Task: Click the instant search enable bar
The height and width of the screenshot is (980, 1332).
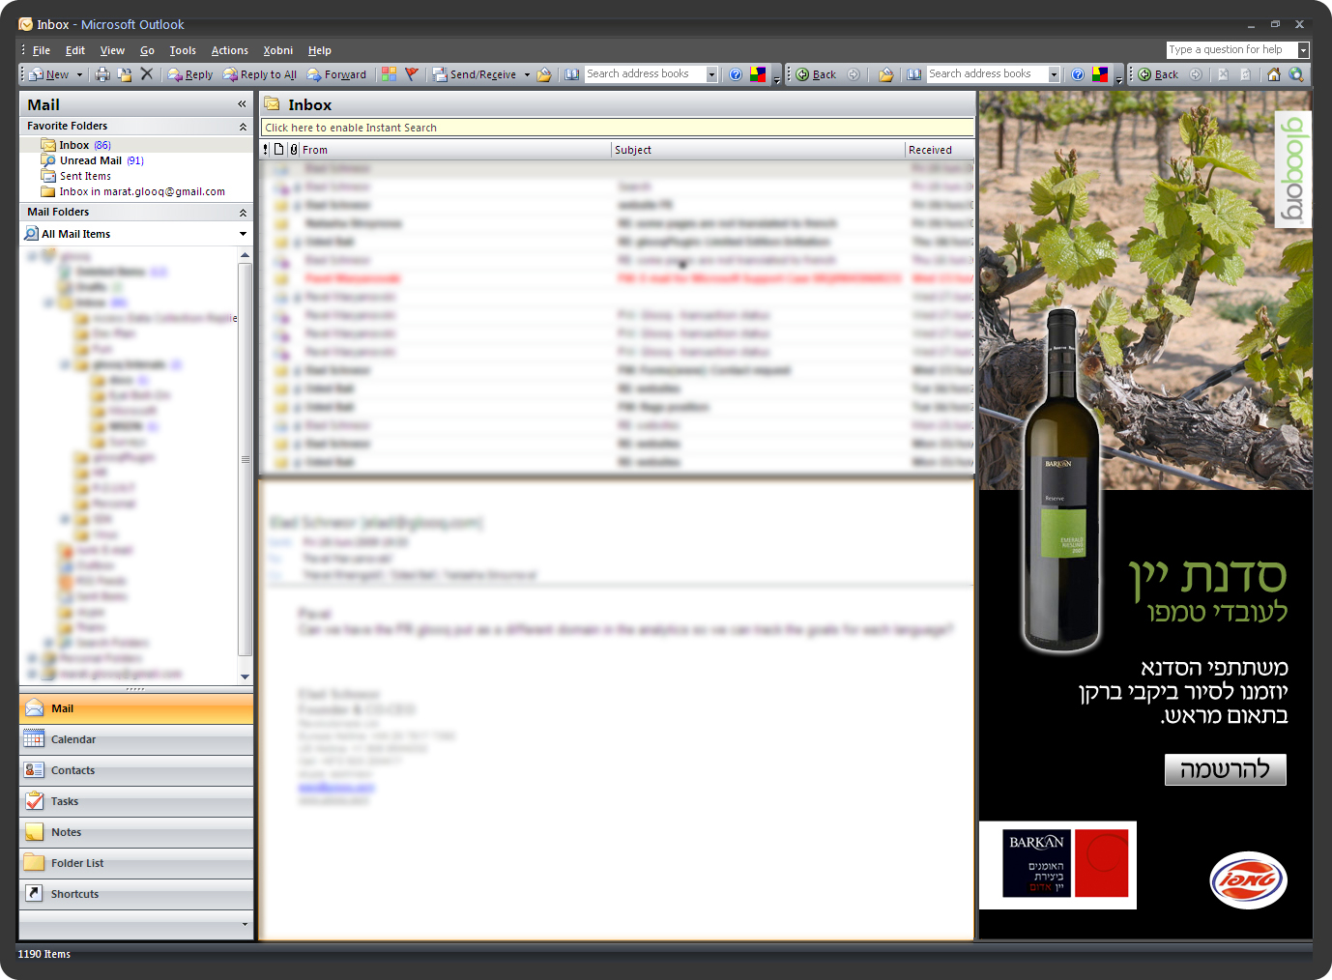Action: [617, 128]
